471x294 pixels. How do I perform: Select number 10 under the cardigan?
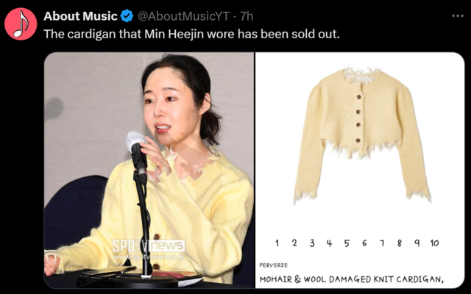point(434,243)
